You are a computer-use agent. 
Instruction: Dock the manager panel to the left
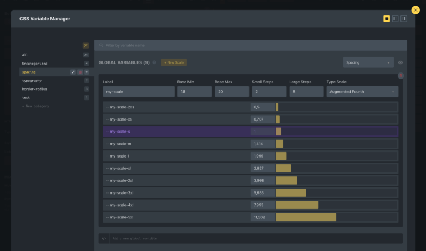(x=395, y=19)
